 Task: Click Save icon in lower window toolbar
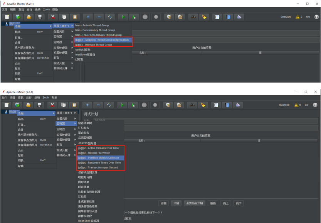click(39, 105)
